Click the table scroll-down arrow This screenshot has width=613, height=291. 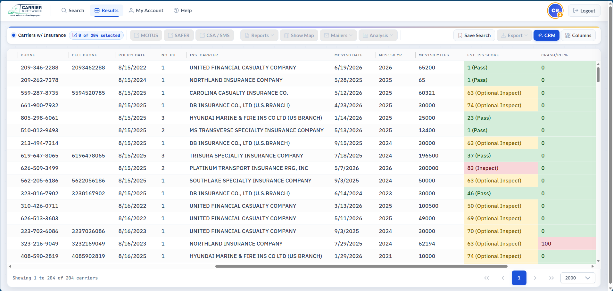pos(598,261)
